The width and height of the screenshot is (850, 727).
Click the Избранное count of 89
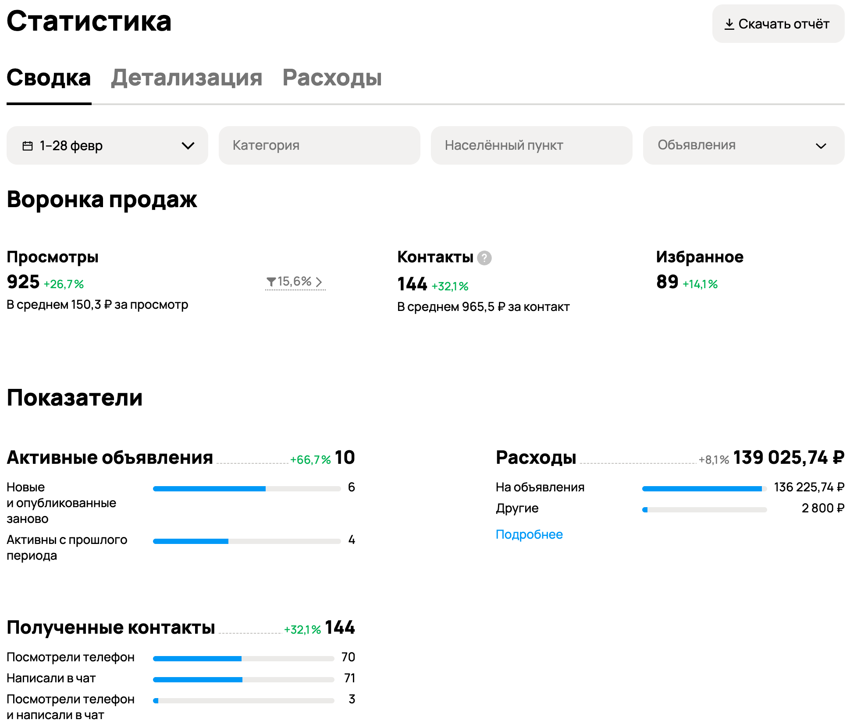[x=667, y=282]
